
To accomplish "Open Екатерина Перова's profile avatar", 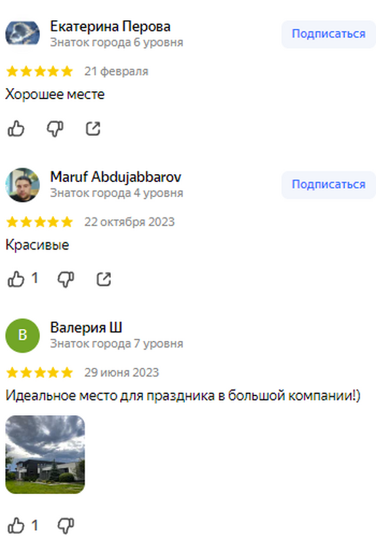I will [x=22, y=34].
